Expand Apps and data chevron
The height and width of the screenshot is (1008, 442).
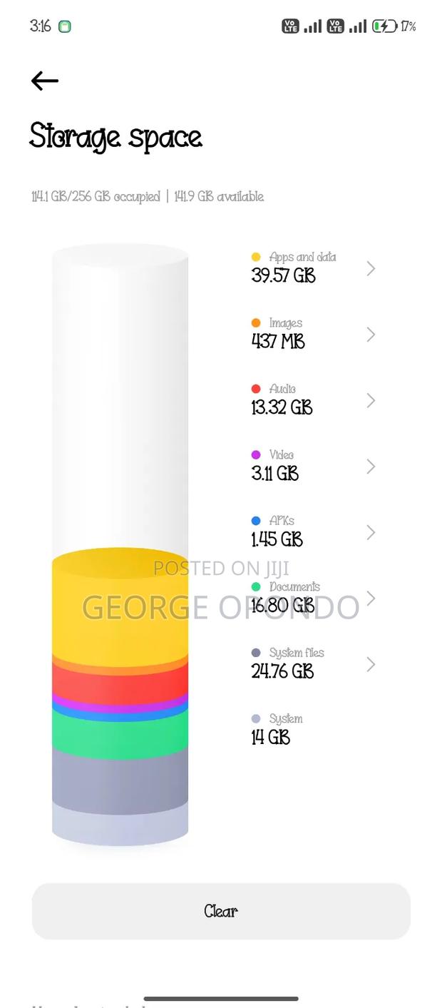371,268
